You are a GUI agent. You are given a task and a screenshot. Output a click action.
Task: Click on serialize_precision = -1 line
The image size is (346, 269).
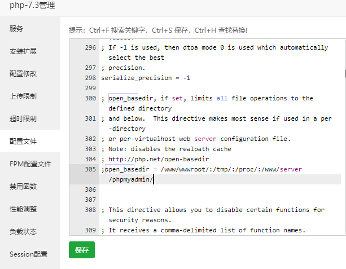[x=146, y=78]
